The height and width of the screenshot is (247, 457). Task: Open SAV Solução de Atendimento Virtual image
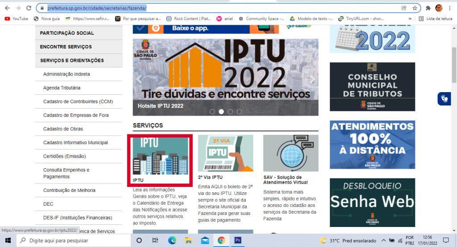(291, 153)
